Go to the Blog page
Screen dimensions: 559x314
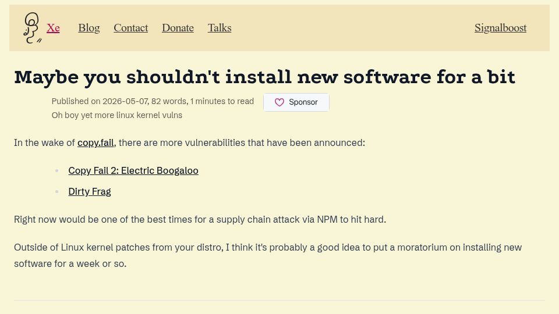89,28
